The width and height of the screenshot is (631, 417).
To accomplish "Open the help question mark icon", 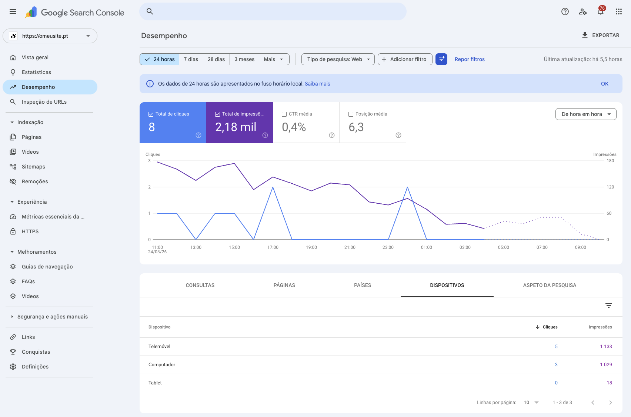I will point(565,11).
